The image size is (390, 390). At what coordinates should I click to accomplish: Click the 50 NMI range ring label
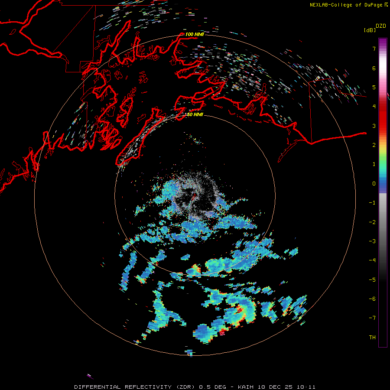point(195,114)
